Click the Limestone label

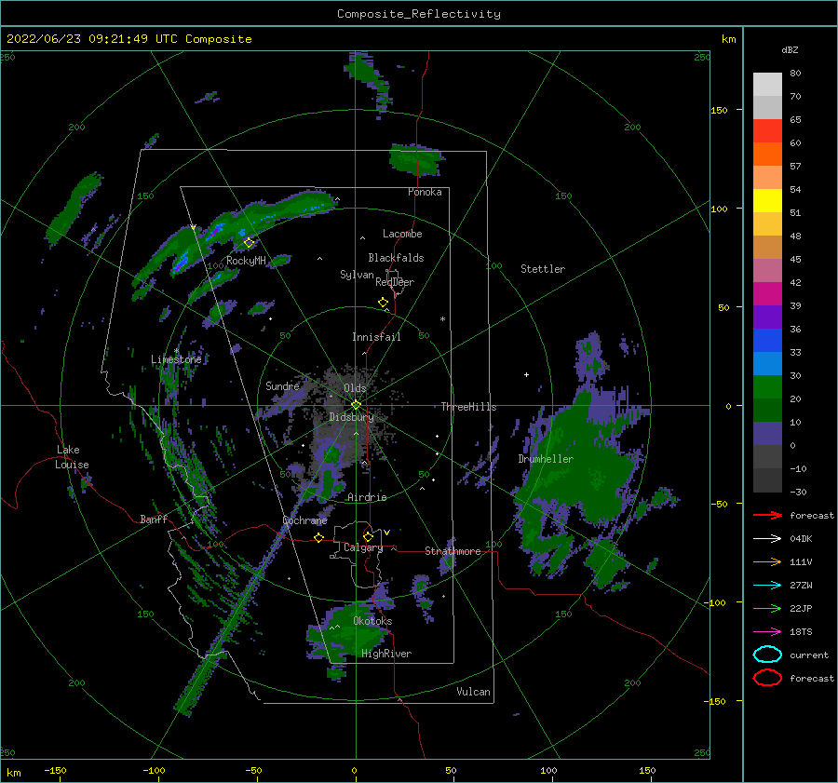point(176,359)
